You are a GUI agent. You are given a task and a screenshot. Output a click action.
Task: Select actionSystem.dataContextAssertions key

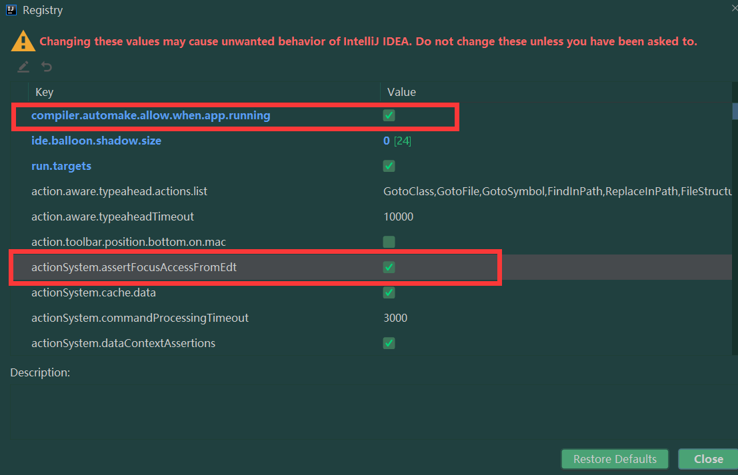123,343
